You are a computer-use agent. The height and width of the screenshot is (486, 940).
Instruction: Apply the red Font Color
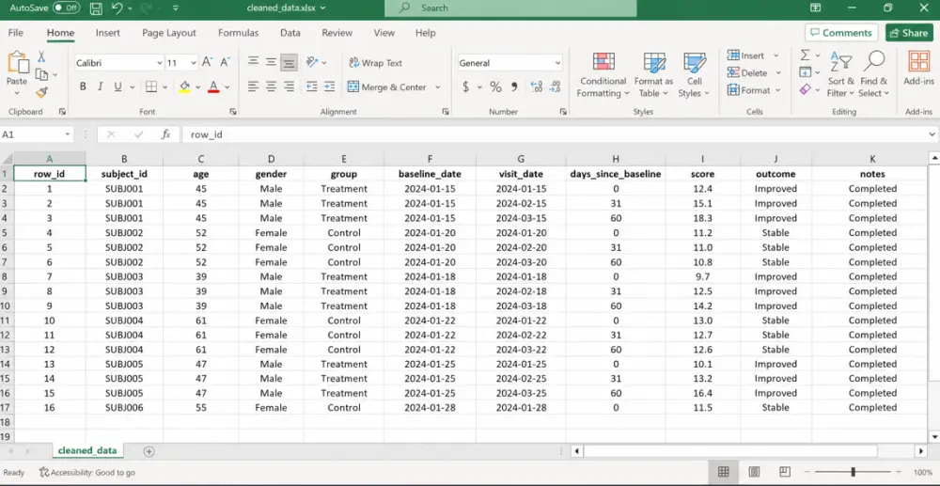click(x=213, y=86)
